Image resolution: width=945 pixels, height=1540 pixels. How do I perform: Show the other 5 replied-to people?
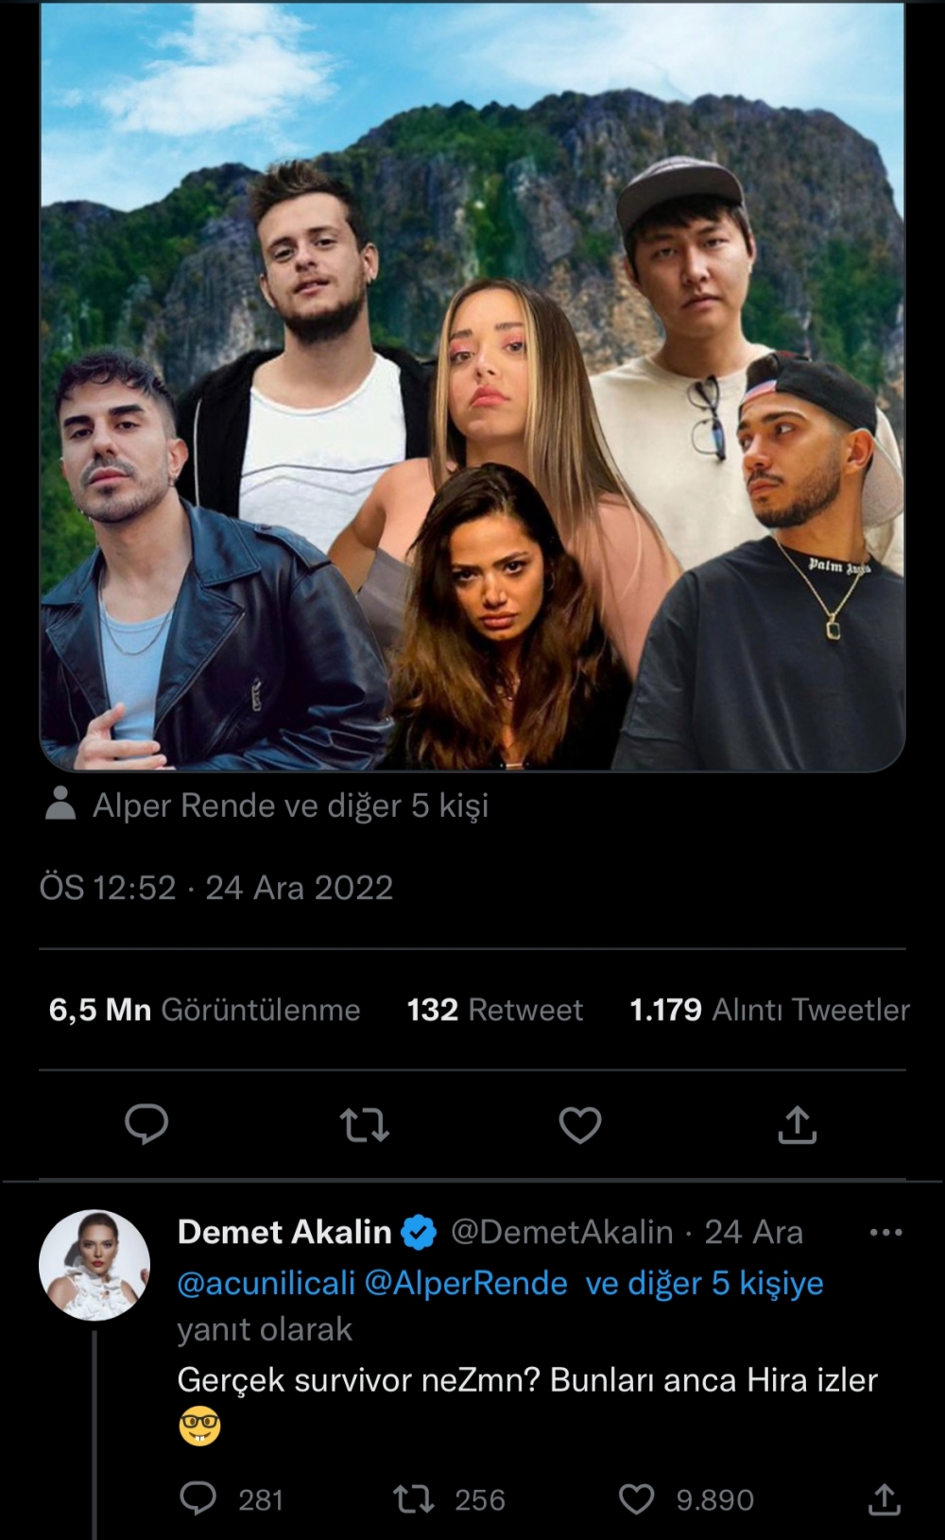pos(704,1283)
